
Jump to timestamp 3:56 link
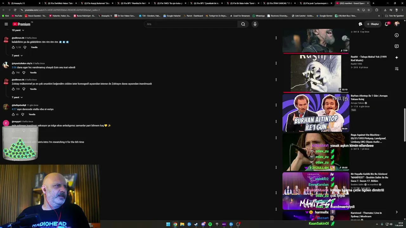[x=14, y=67]
